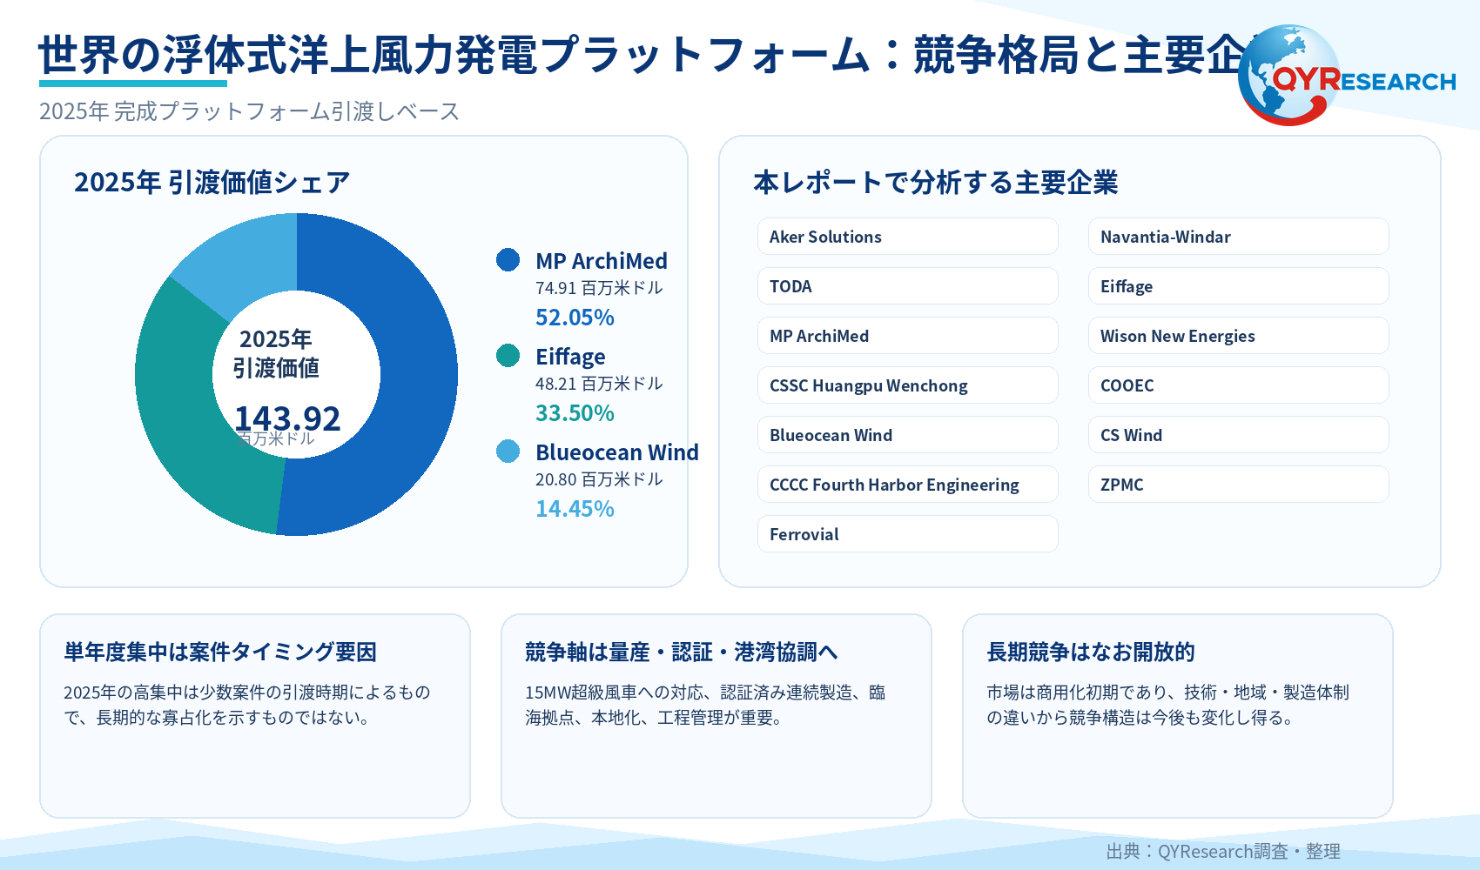Select the Ferrovial company box
This screenshot has height=870, width=1480.
click(x=907, y=534)
